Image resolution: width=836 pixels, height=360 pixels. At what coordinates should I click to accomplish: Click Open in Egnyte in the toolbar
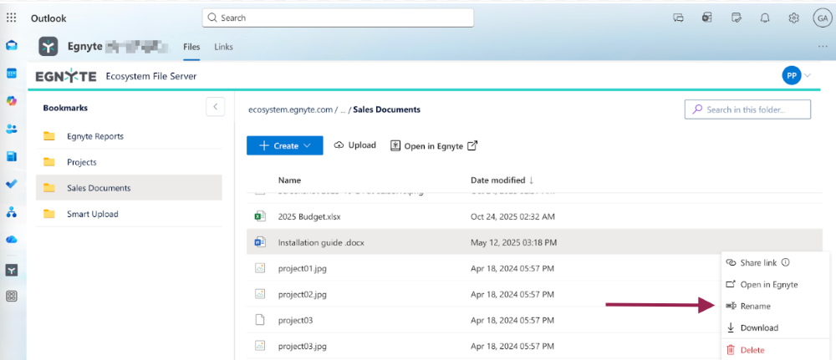[434, 145]
